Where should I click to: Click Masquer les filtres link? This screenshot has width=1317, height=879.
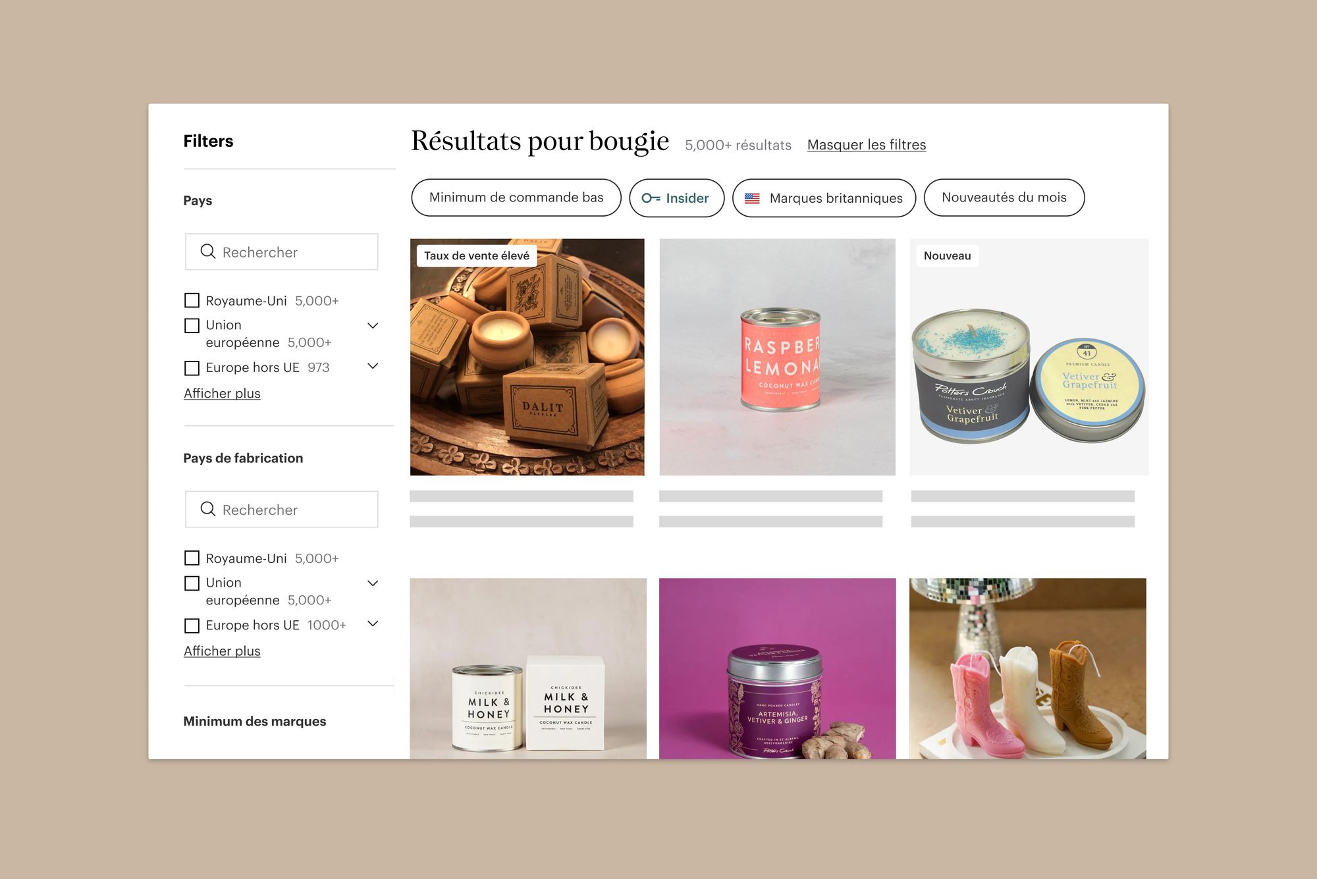click(867, 145)
